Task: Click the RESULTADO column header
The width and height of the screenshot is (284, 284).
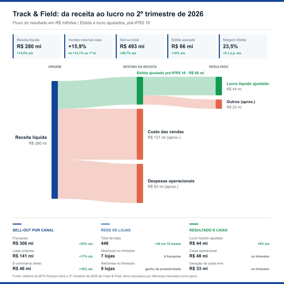Action: tap(219, 67)
